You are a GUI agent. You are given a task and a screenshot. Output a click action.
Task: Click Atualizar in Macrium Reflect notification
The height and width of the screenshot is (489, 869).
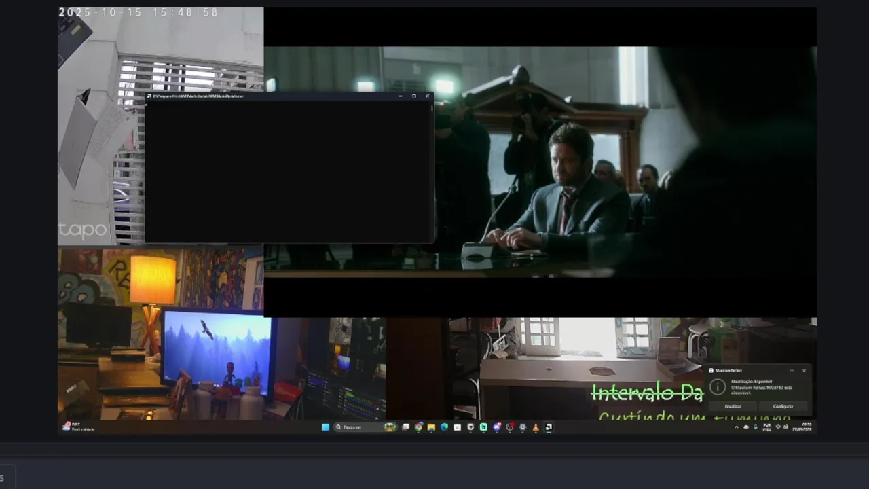pyautogui.click(x=733, y=406)
